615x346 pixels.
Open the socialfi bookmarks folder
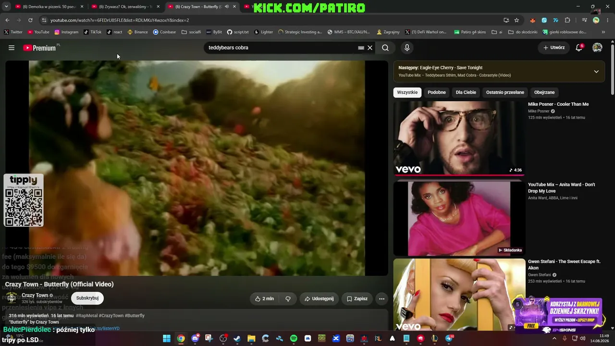191,32
